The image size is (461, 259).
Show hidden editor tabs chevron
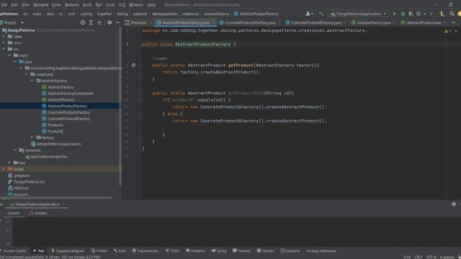click(x=454, y=22)
